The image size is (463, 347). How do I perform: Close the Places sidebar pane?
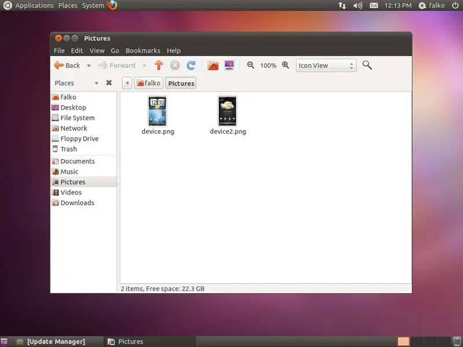point(109,83)
